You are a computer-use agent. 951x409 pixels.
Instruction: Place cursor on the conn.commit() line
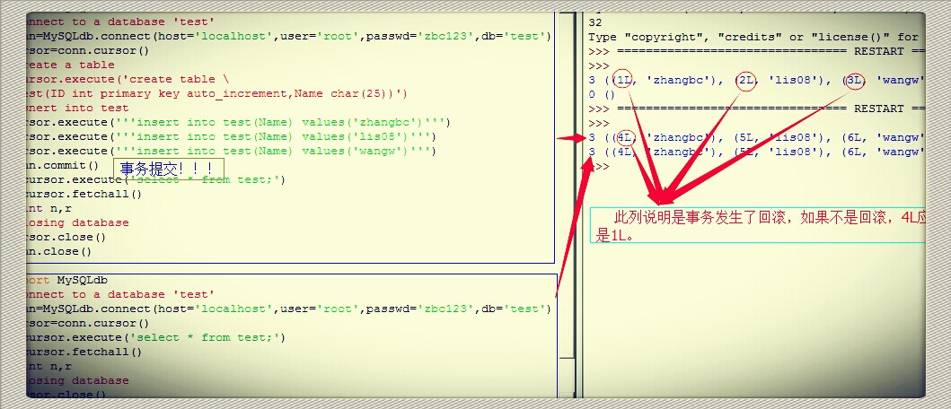61,165
